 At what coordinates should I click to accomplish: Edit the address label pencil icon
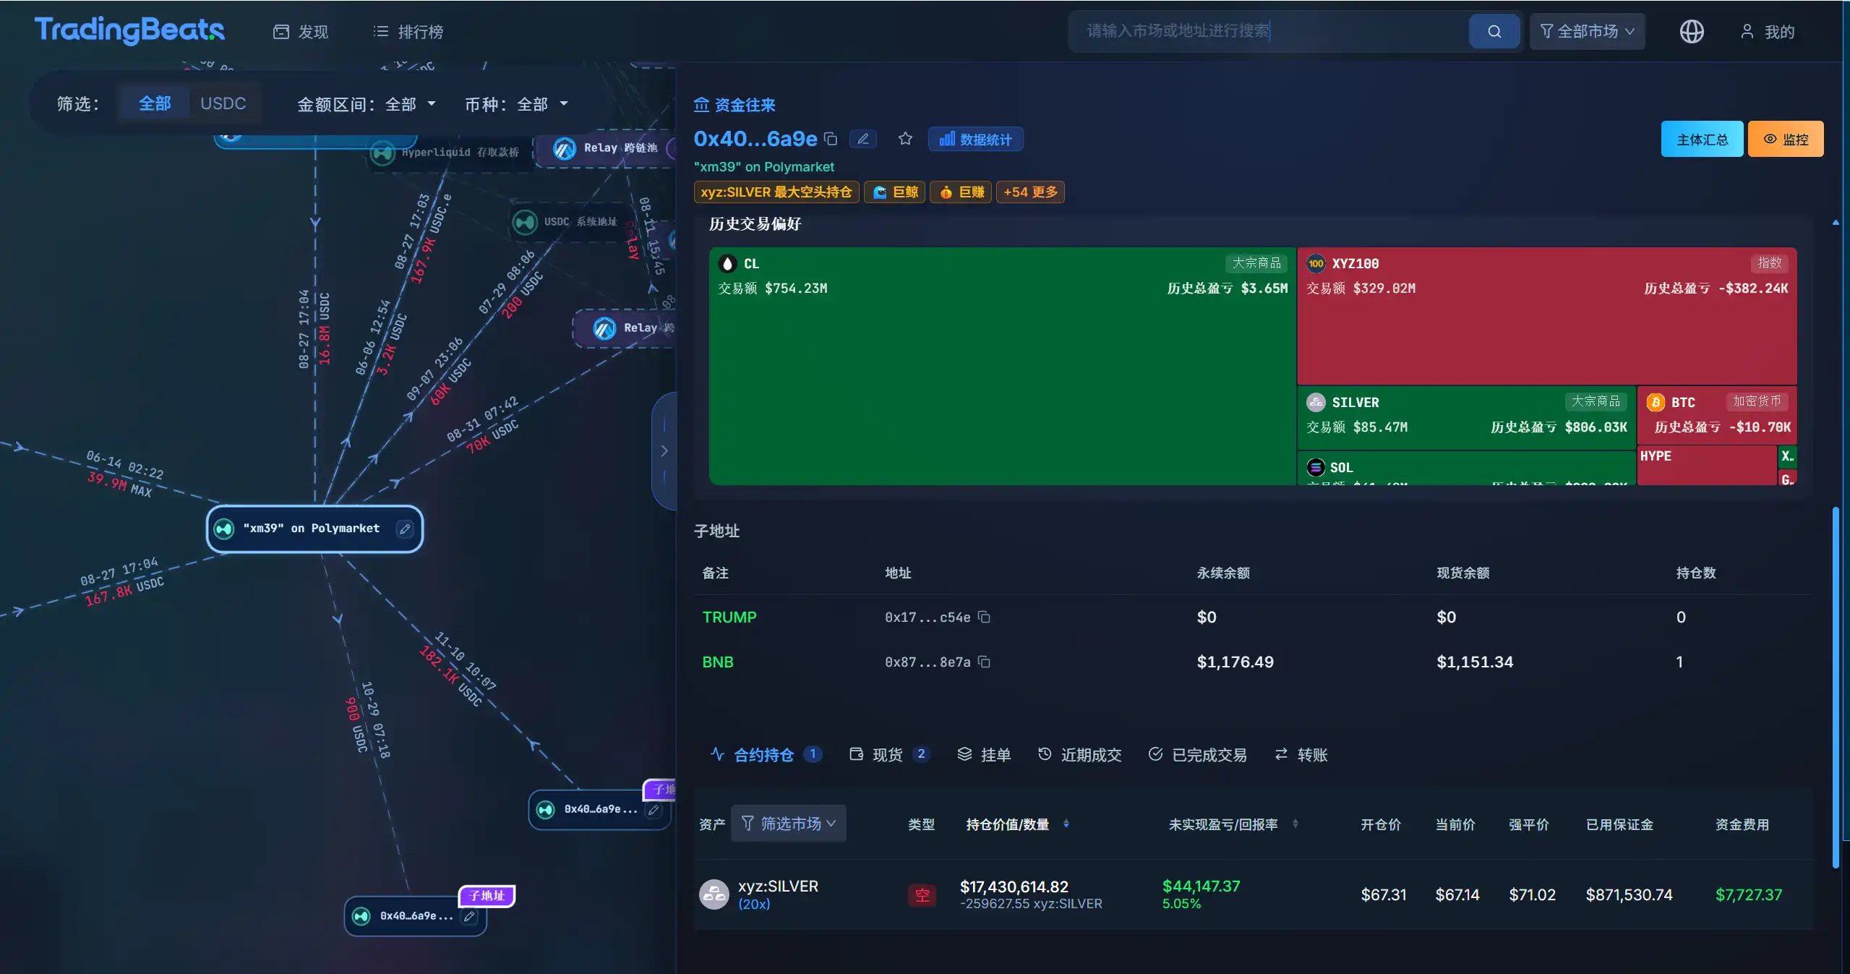point(863,139)
